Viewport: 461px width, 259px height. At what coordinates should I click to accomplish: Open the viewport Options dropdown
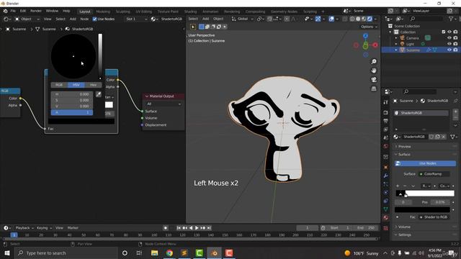[x=369, y=27]
